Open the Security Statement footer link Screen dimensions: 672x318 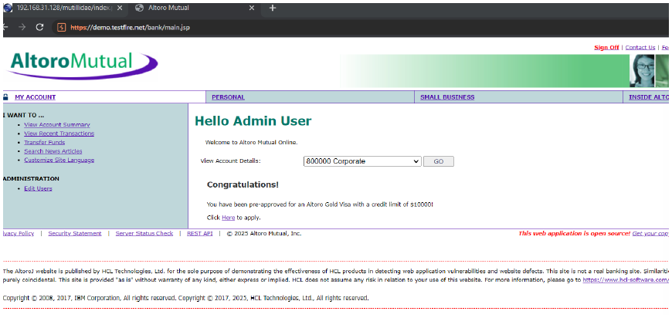75,233
